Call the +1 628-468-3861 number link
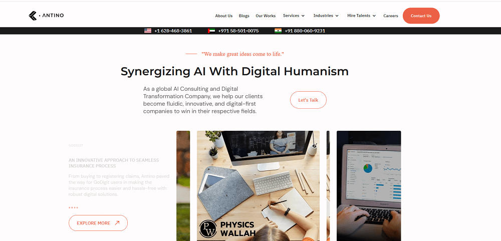This screenshot has height=241, width=501. coord(173,31)
